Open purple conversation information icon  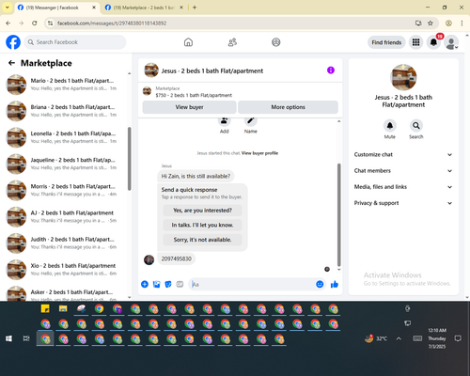pos(331,70)
